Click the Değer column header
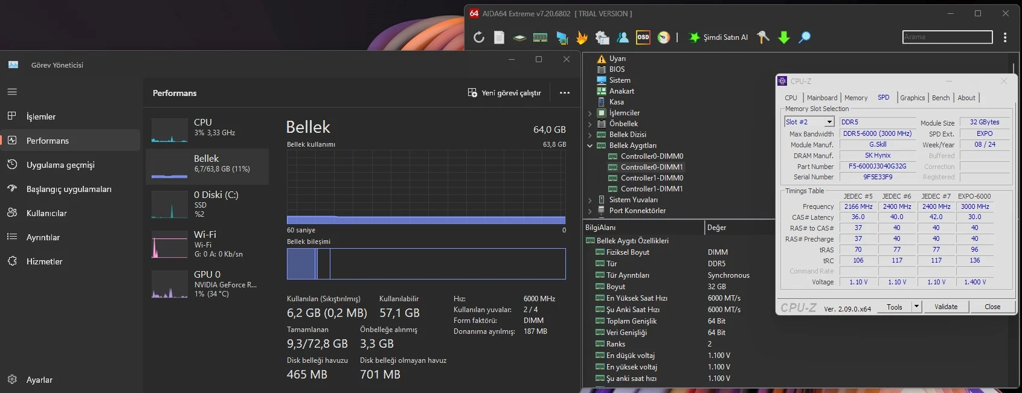The image size is (1022, 393). tap(740, 228)
